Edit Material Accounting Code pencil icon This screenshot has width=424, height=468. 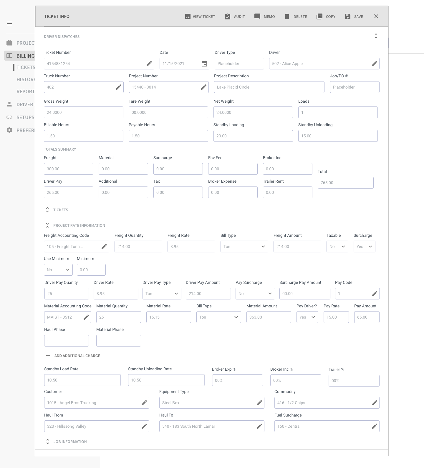click(x=86, y=317)
